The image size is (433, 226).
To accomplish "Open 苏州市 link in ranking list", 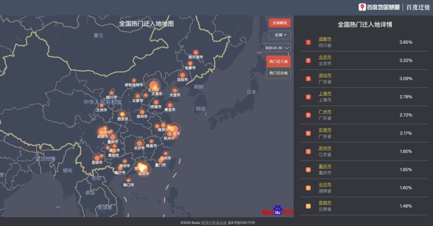I will tap(325, 148).
